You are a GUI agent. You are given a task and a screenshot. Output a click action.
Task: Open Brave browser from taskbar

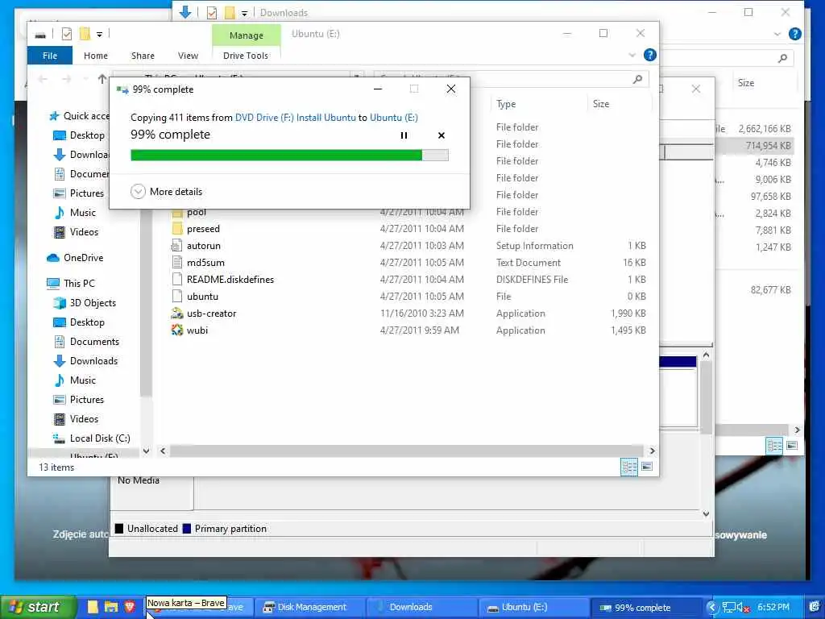click(x=130, y=607)
